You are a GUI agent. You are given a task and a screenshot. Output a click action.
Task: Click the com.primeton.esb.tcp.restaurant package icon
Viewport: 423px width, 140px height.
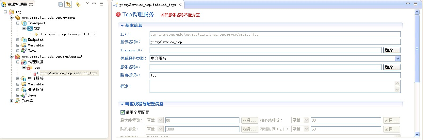[x=18, y=57]
